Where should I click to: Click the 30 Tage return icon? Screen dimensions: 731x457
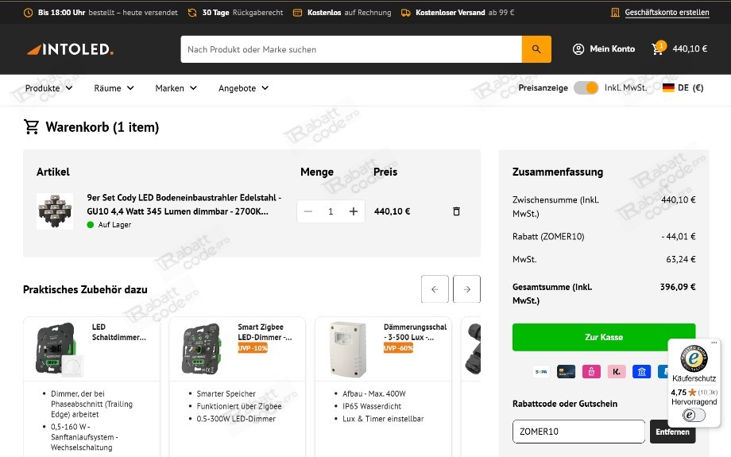tap(192, 13)
